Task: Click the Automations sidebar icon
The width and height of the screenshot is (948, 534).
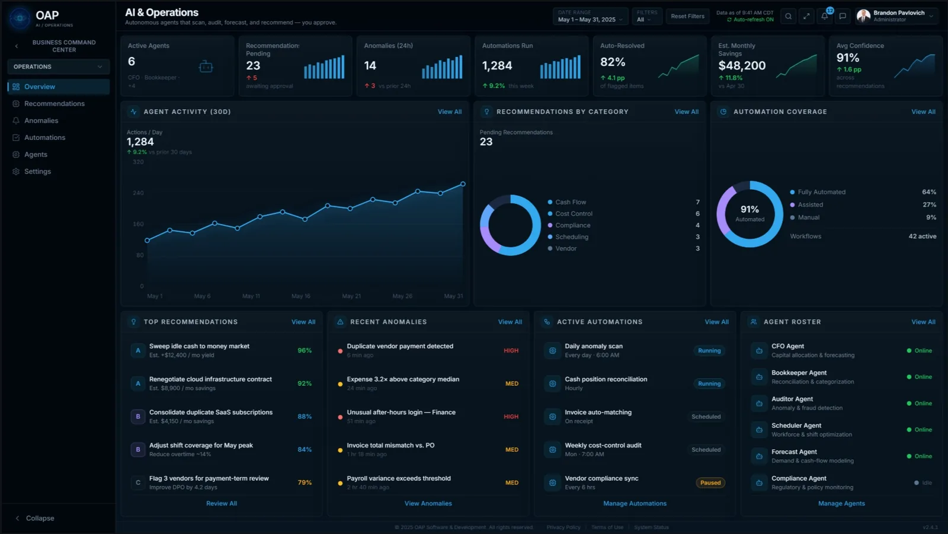Action: pyautogui.click(x=16, y=138)
